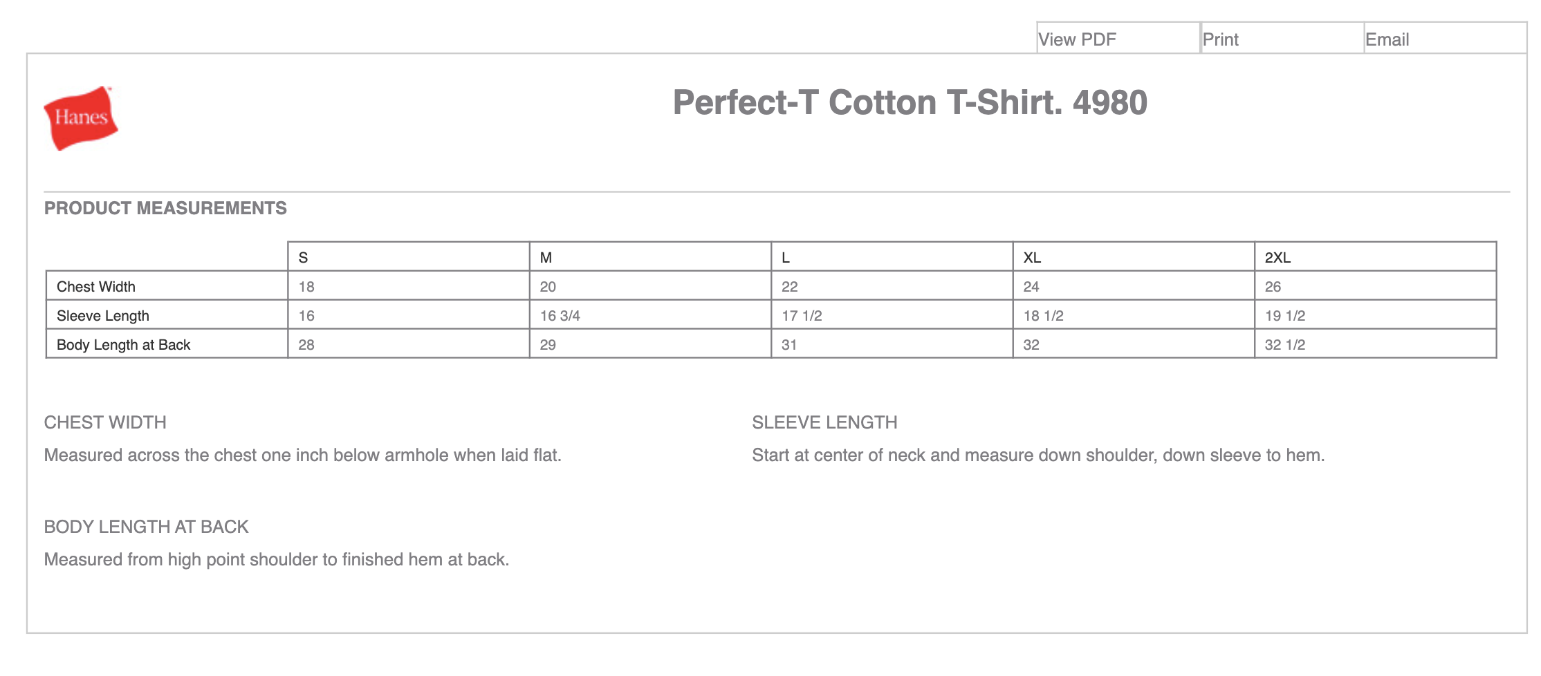Select the 2XL size column header
1541x676 pixels.
(x=1376, y=257)
